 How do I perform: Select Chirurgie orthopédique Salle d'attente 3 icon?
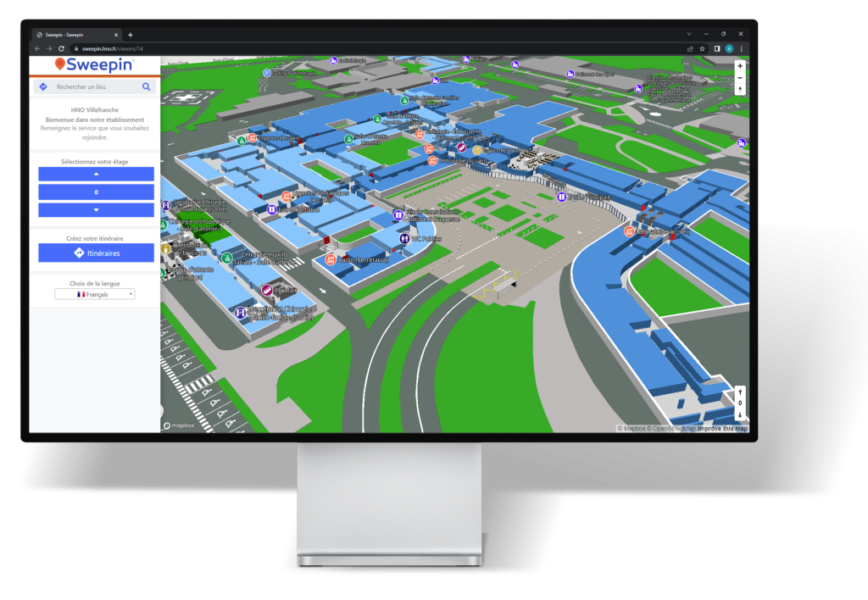click(164, 225)
